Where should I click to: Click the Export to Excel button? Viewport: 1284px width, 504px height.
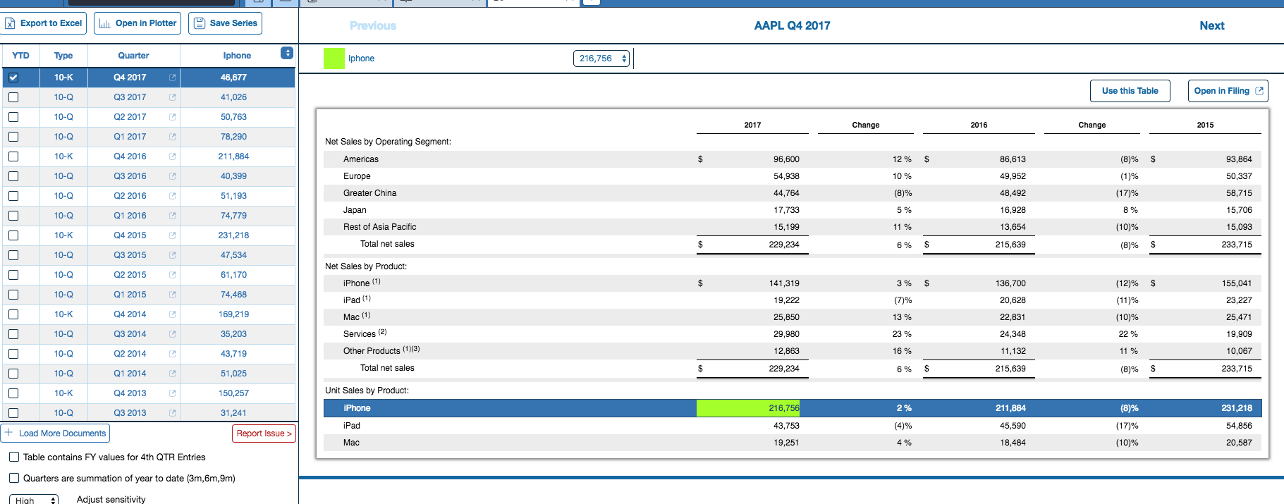tap(44, 23)
